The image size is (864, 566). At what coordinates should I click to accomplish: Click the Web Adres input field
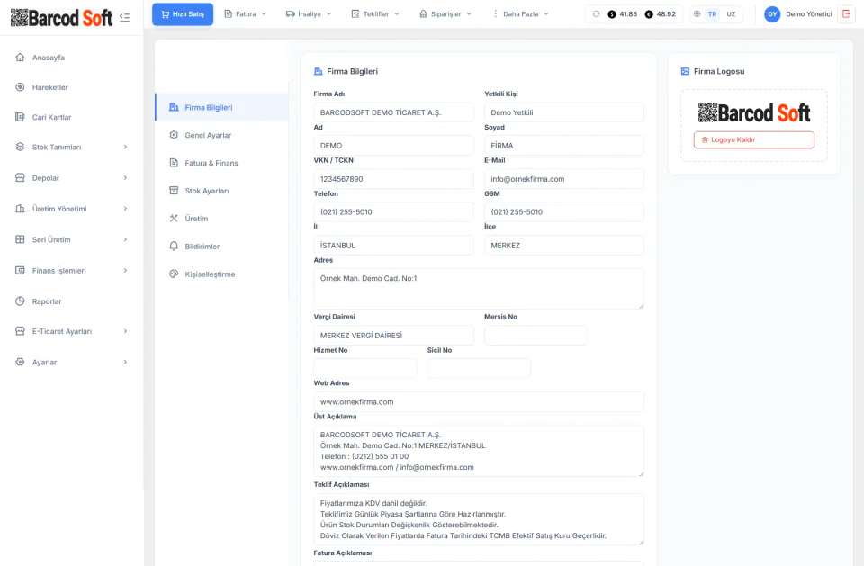pos(479,401)
